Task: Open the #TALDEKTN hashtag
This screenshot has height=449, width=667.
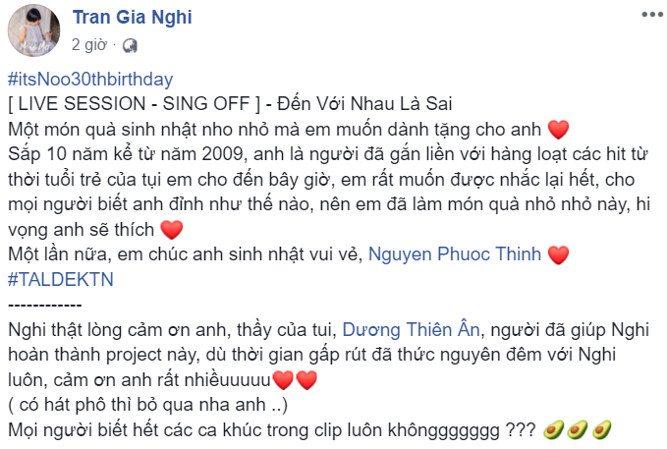Action: click(61, 280)
